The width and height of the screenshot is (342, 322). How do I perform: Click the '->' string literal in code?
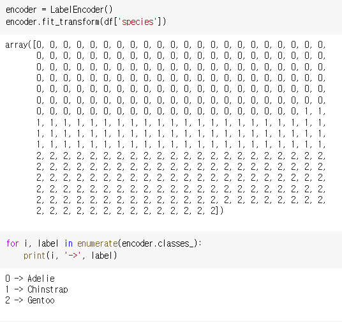click(x=73, y=255)
